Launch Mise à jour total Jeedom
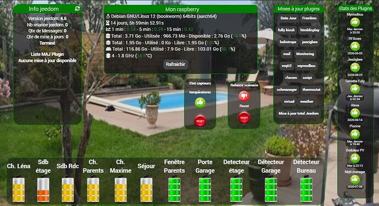This screenshot has width=379, height=206. point(298,113)
